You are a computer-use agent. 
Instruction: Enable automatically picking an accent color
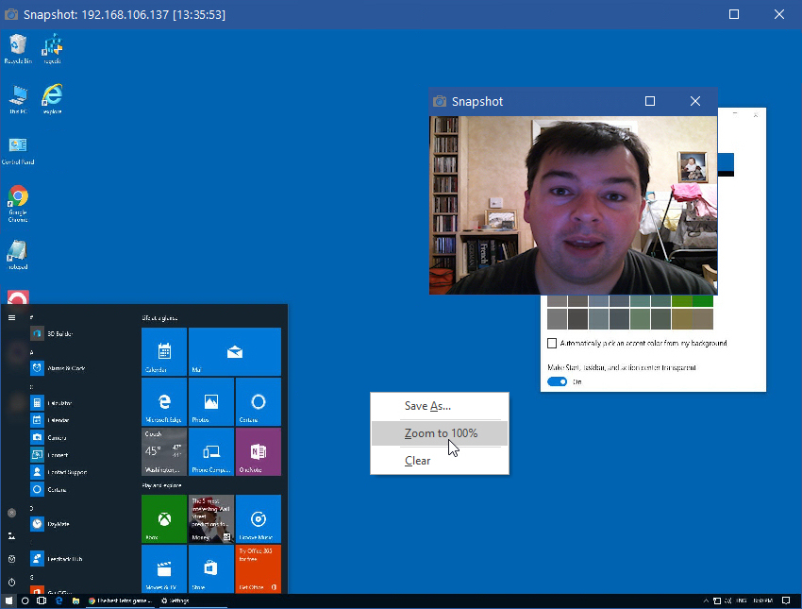(x=552, y=343)
